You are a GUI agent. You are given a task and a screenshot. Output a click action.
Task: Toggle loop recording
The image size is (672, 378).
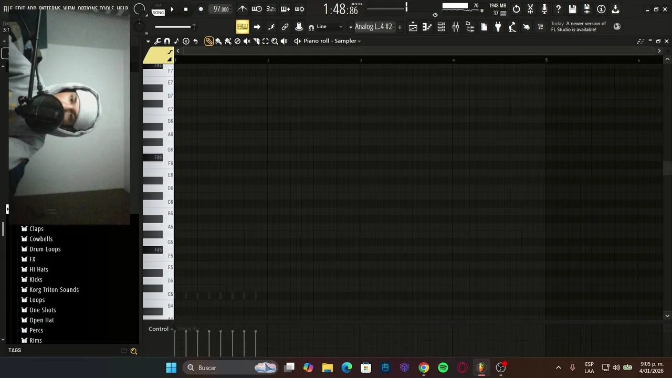tap(299, 9)
